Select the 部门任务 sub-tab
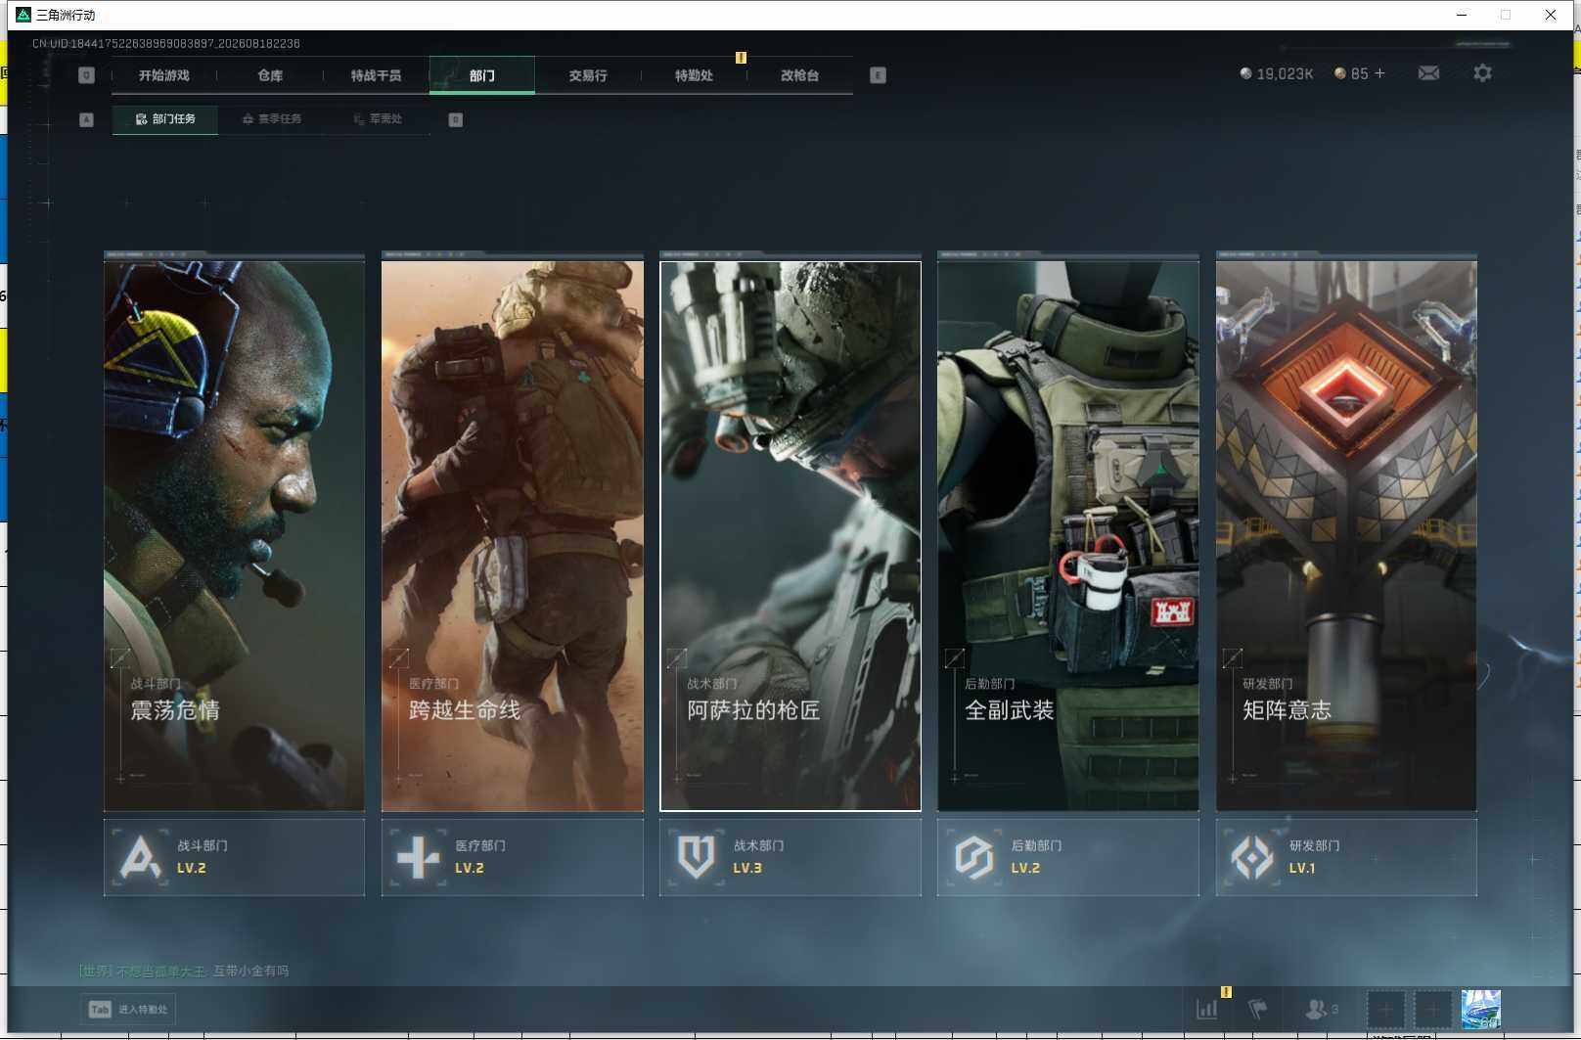Viewport: 1581px width, 1040px height. click(x=165, y=119)
